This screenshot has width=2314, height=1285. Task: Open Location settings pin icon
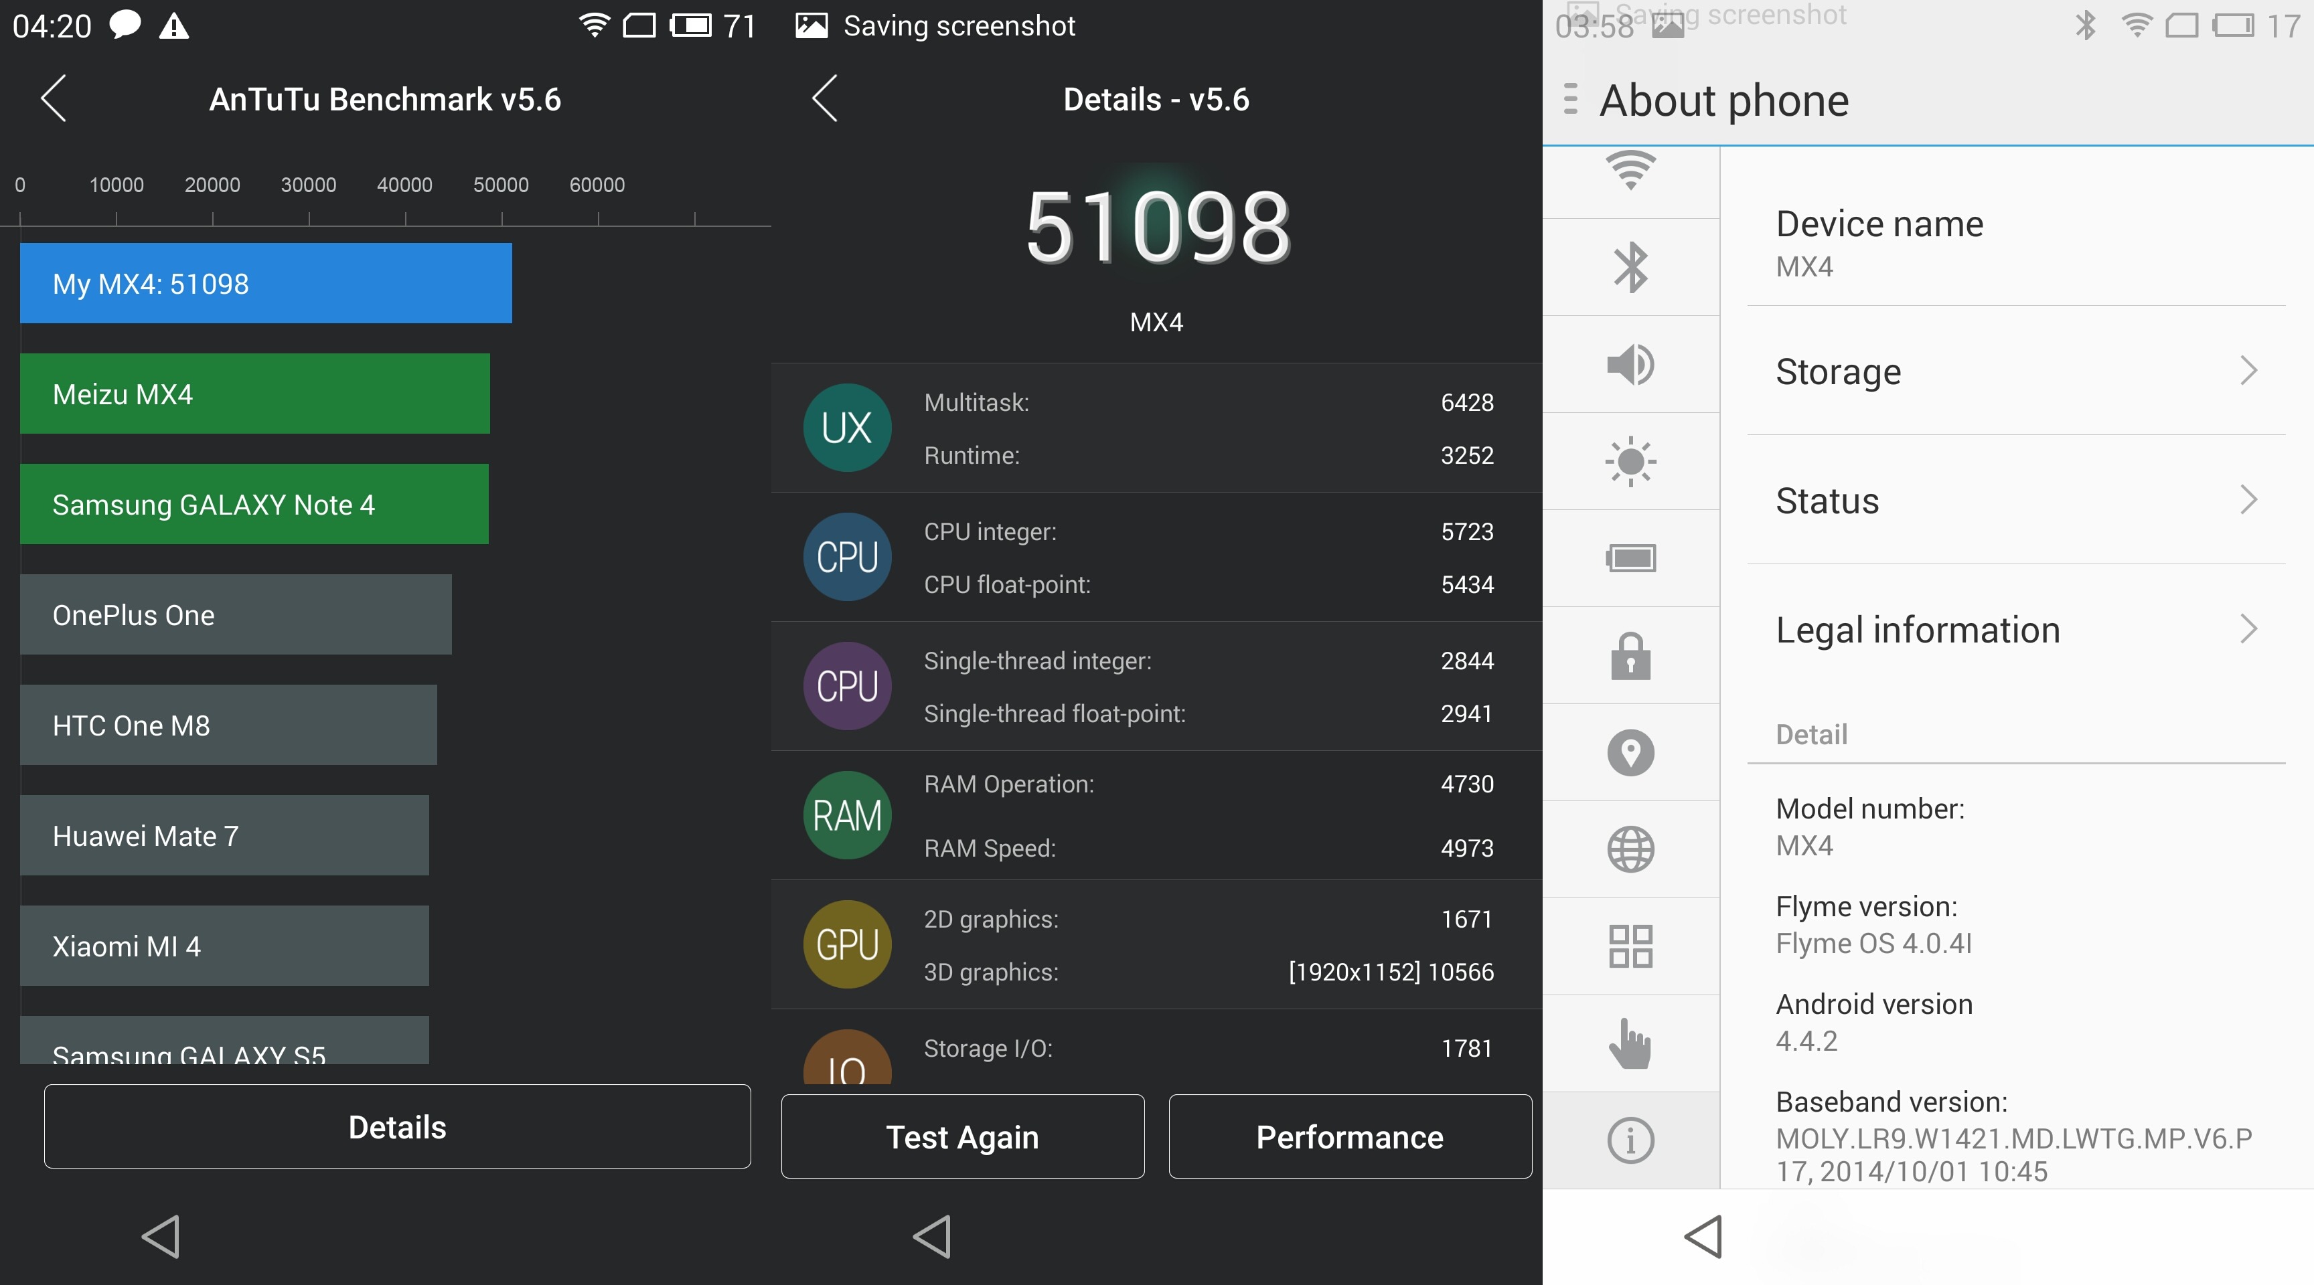pos(1630,752)
